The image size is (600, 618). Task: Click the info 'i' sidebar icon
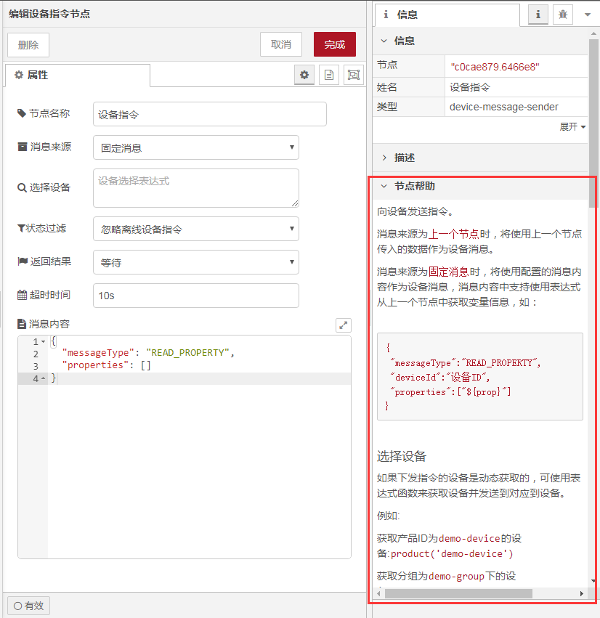click(x=538, y=15)
